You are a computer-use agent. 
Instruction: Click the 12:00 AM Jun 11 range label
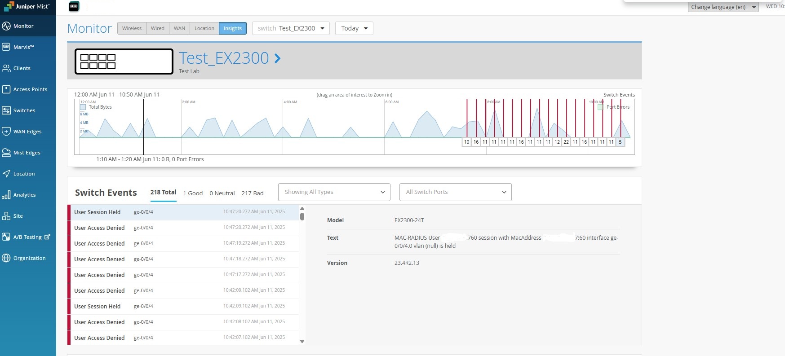tap(117, 95)
